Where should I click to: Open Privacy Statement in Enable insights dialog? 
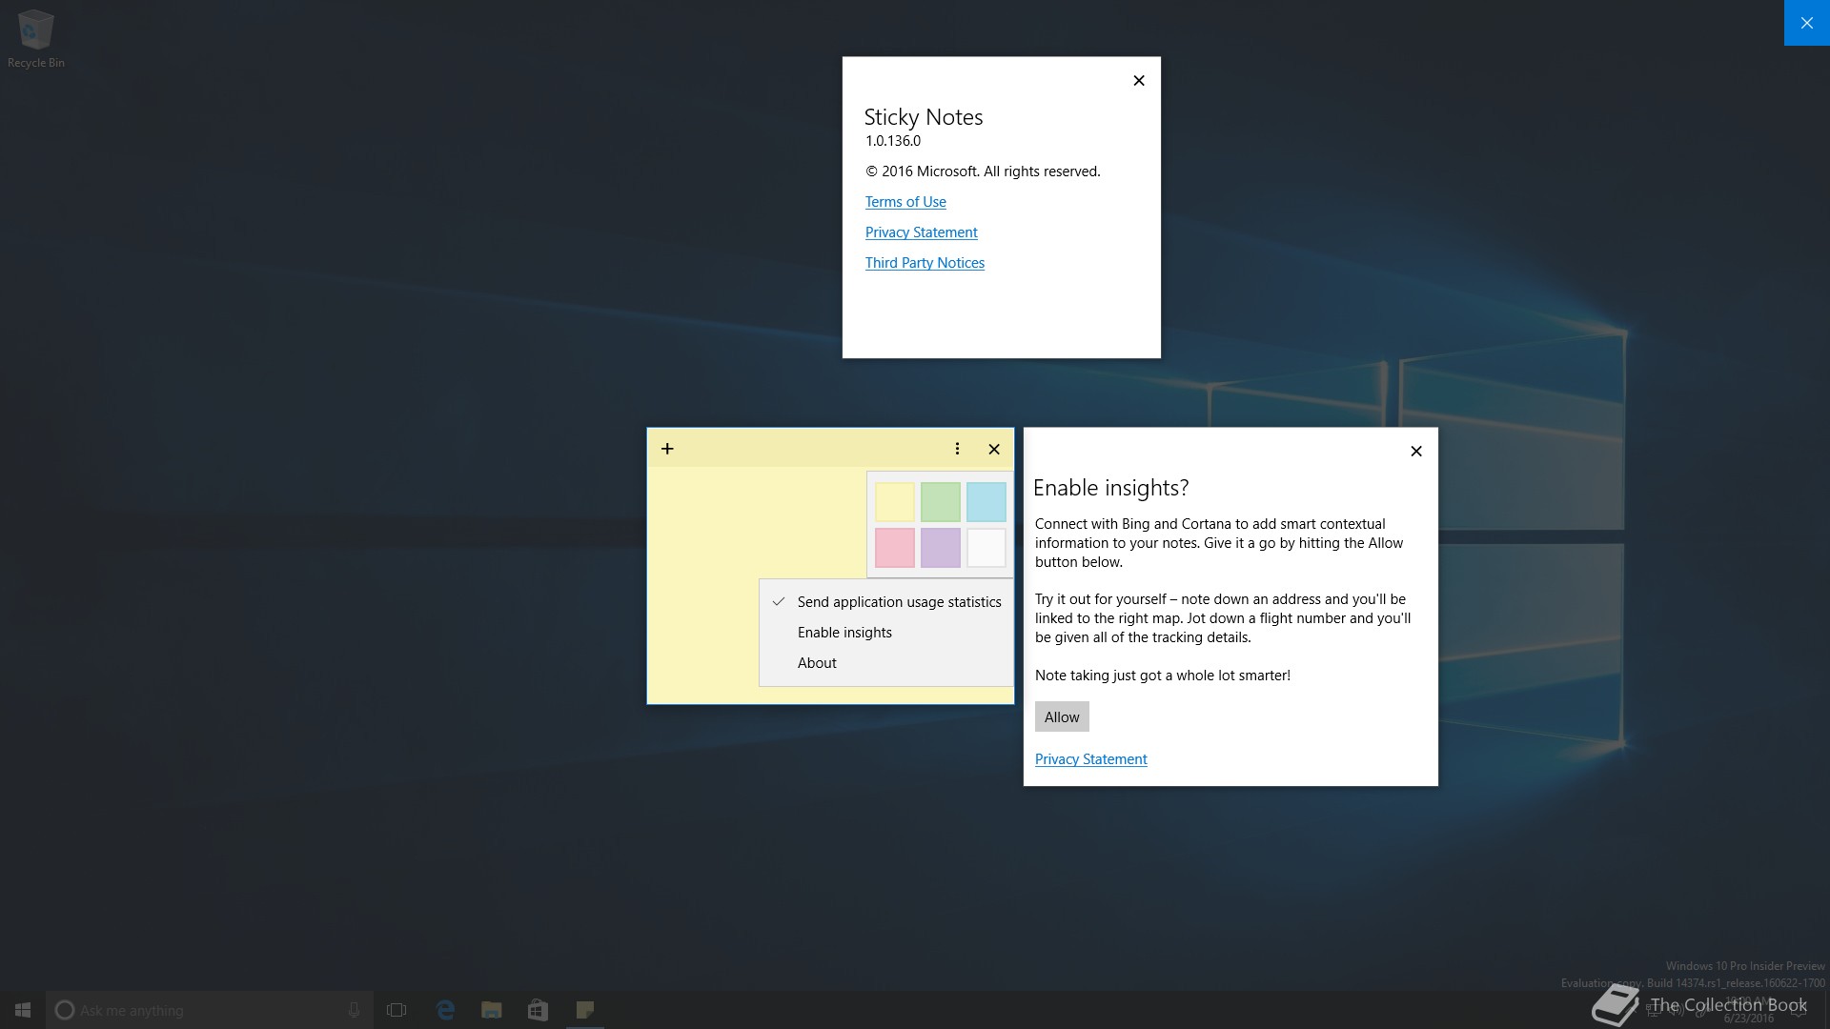(1090, 759)
